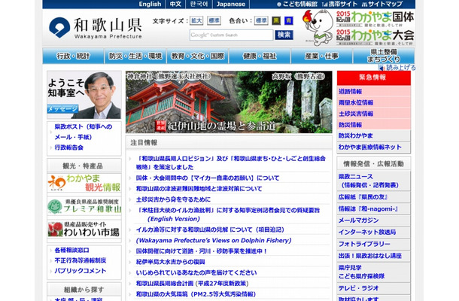Open the 教育・文化・国際 menu tab
The image size is (459, 301).
[x=198, y=56]
